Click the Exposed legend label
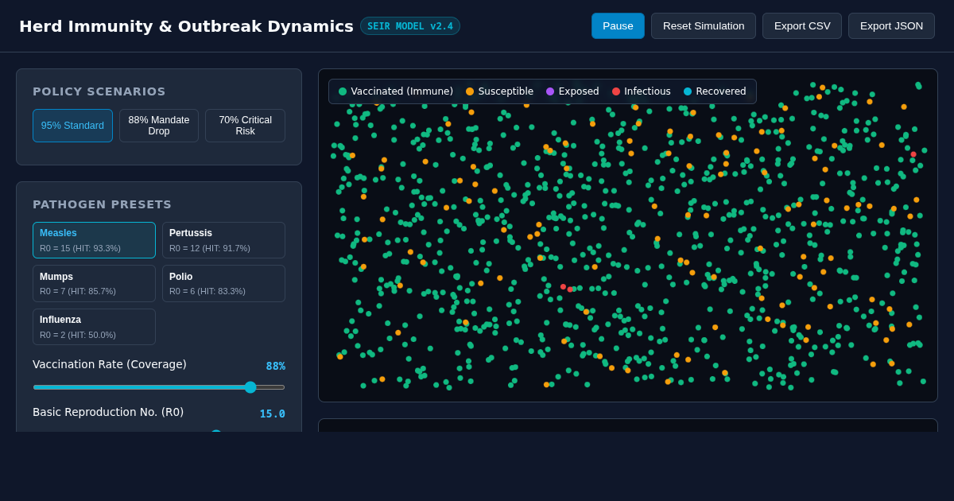 579,91
